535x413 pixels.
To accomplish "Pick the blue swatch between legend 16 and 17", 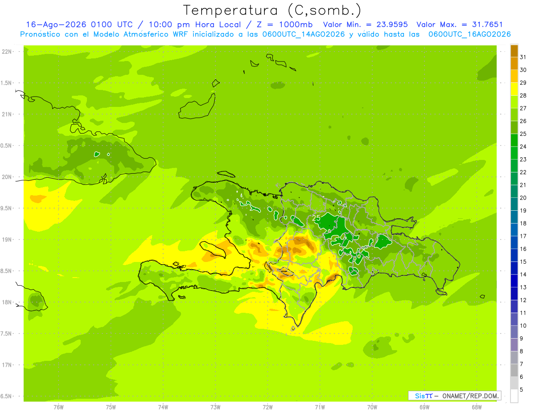I will (514, 242).
